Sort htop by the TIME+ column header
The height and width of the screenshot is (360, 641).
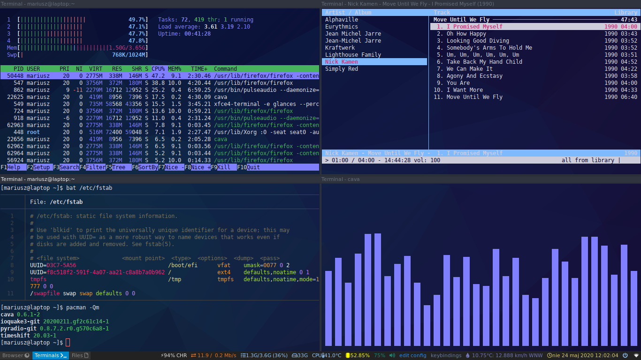(199, 69)
